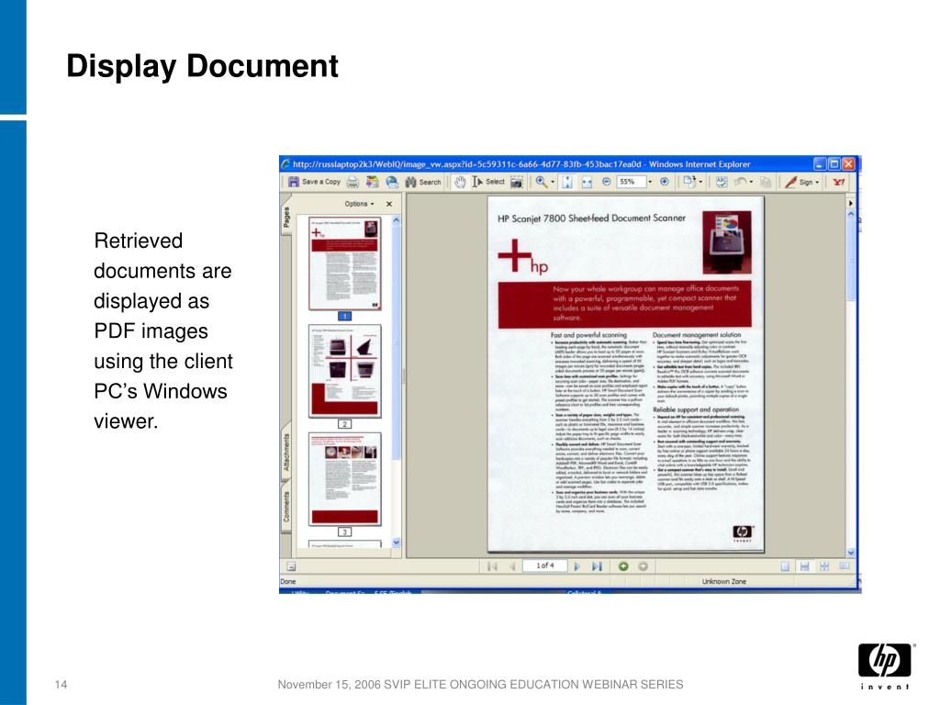
Task: Click thumbnail panel scroll up arrow
Action: pyautogui.click(x=397, y=220)
